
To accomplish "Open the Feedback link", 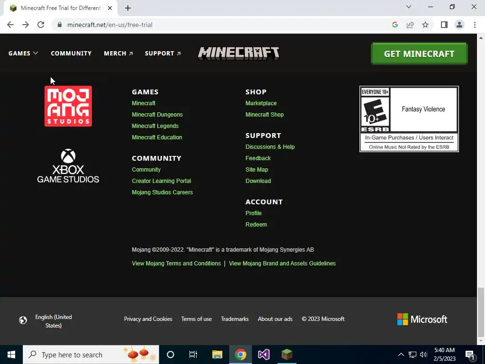I will (258, 158).
